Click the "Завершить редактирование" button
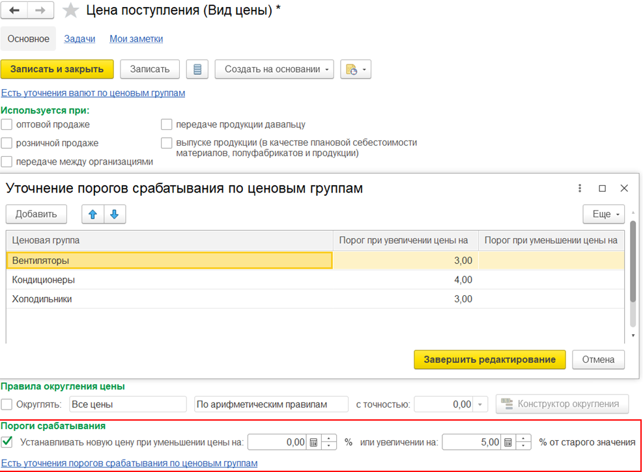Image resolution: width=643 pixels, height=472 pixels. pos(489,360)
